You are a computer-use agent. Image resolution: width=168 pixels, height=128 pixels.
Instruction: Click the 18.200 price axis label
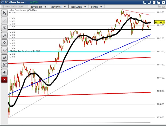tap(161, 52)
